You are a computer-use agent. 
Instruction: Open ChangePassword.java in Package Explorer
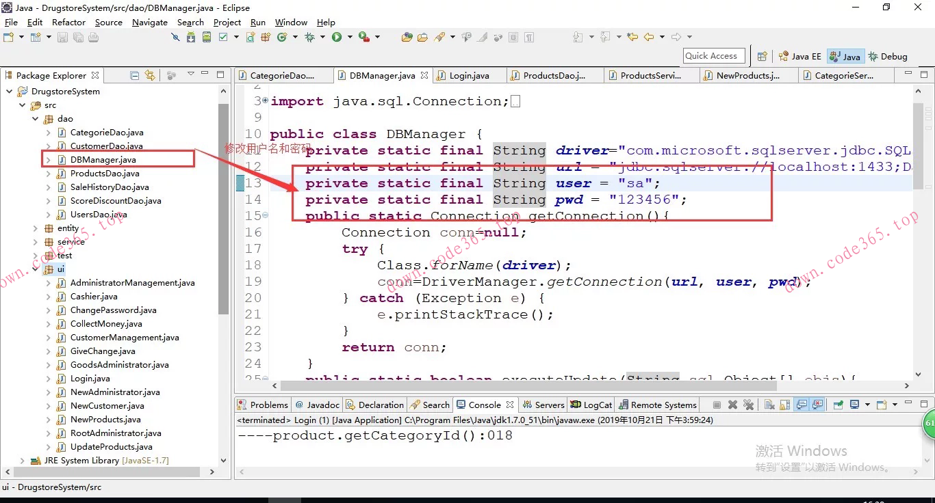click(x=113, y=310)
